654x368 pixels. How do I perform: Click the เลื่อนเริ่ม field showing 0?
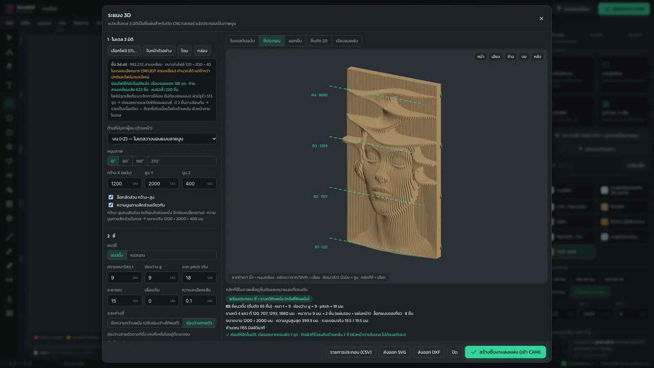[161, 301]
